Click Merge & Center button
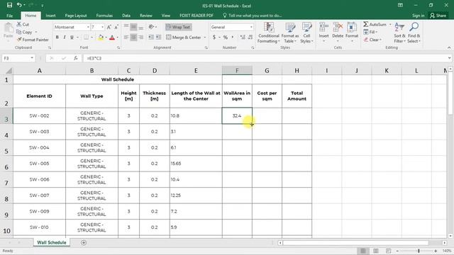Screen dimensions: 454x255 (x=184, y=38)
